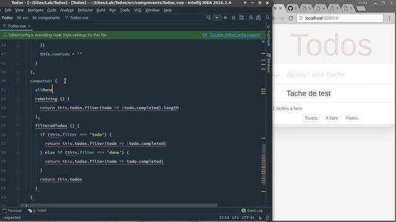This screenshot has height=222, width=396.
Task: Select the Toutes filter
Action: coord(311,118)
